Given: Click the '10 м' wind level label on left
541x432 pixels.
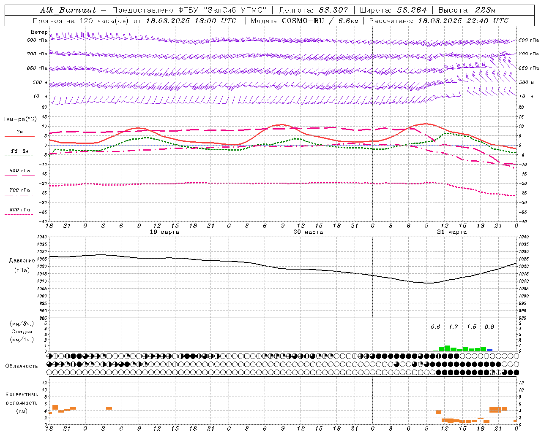Looking at the screenshot, I should pyautogui.click(x=41, y=96).
